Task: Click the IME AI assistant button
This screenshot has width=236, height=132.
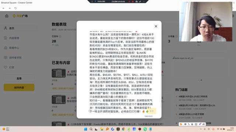Action: pos(204,124)
